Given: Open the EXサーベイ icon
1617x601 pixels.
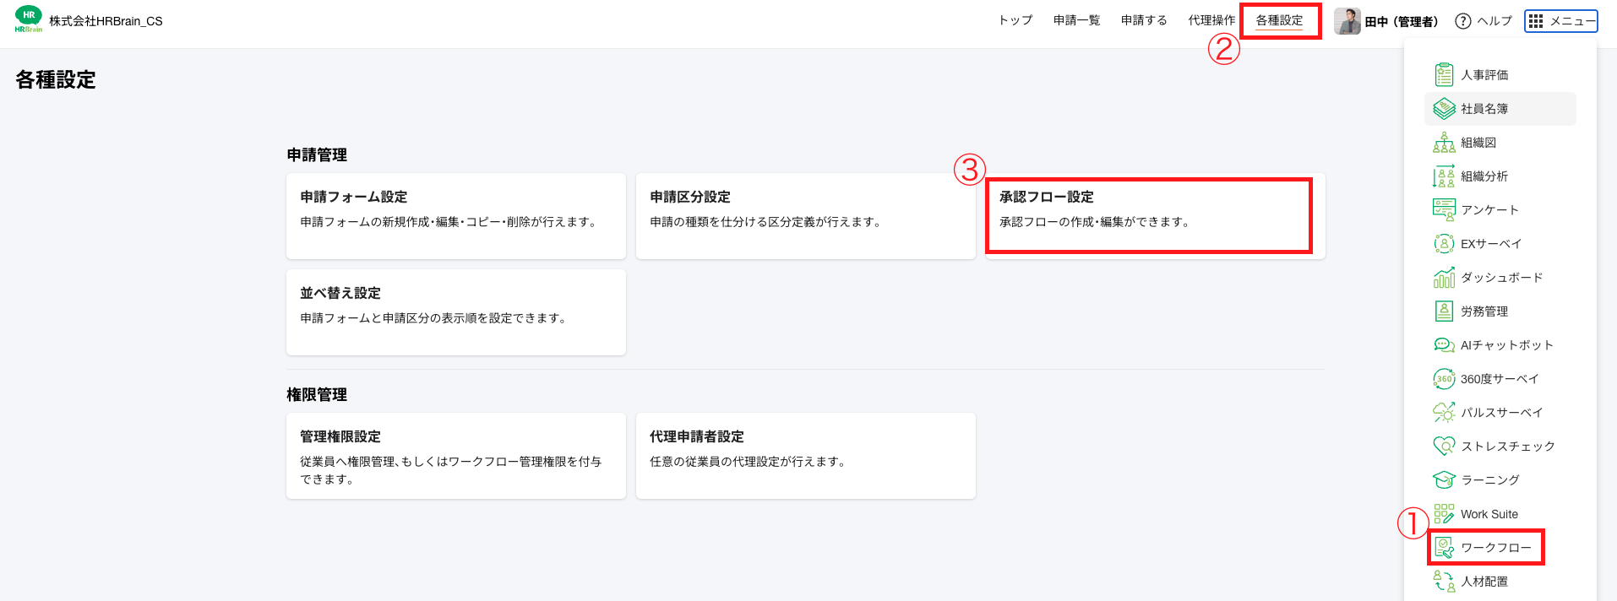Looking at the screenshot, I should click(1444, 244).
